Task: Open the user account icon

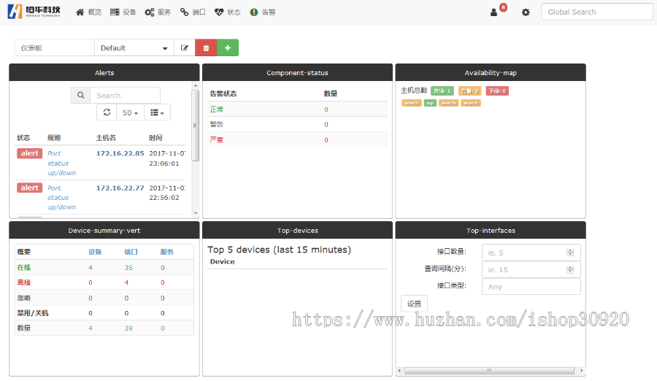Action: 493,12
